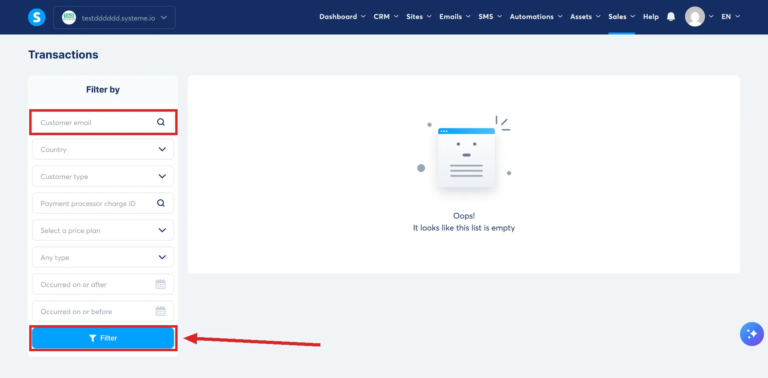Expand the Customer type dropdown
The image size is (768, 378).
click(x=103, y=176)
